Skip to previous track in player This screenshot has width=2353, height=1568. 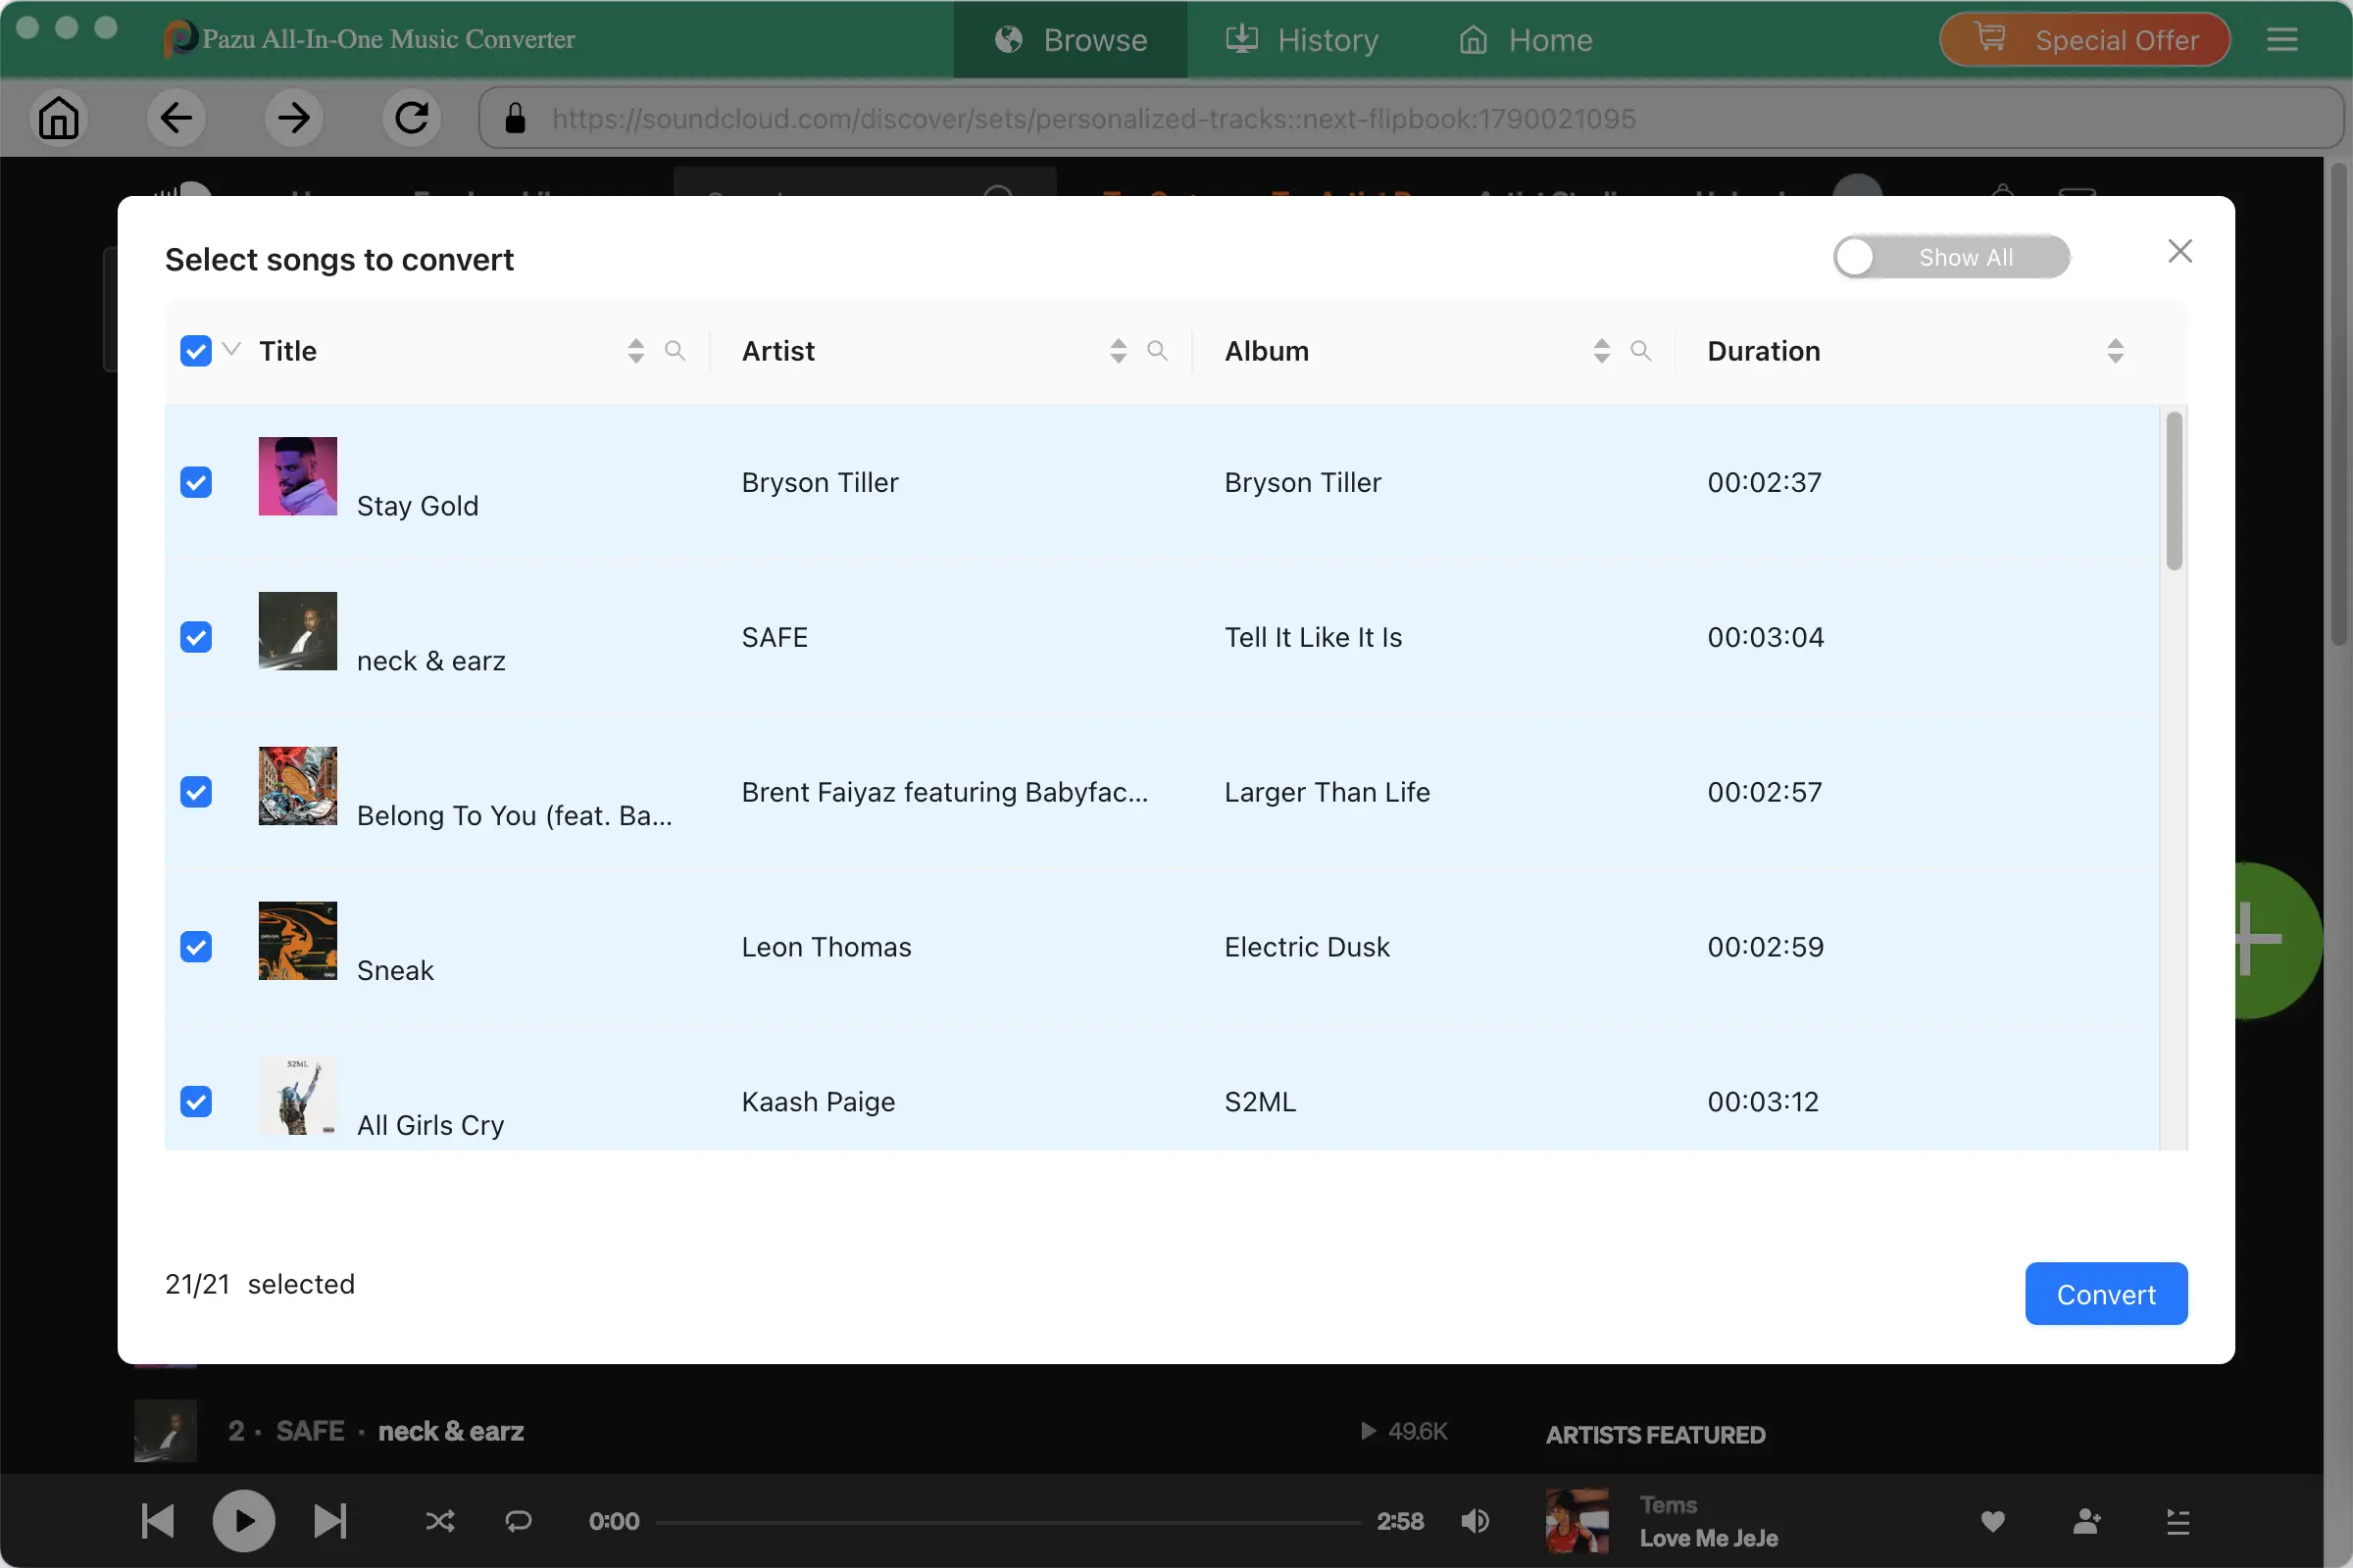[158, 1521]
